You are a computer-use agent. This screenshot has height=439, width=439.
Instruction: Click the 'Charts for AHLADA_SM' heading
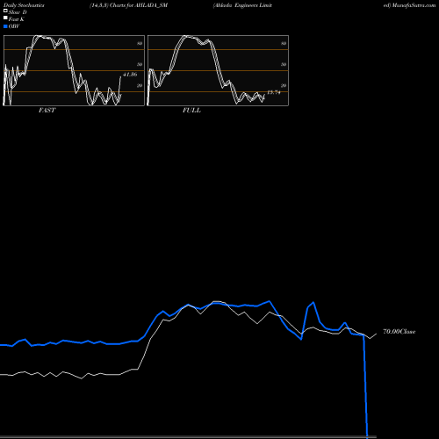coord(139,5)
